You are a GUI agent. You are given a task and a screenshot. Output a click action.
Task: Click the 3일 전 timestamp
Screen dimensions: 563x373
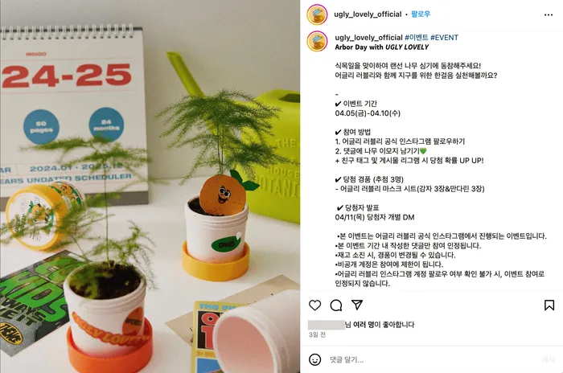(x=317, y=334)
